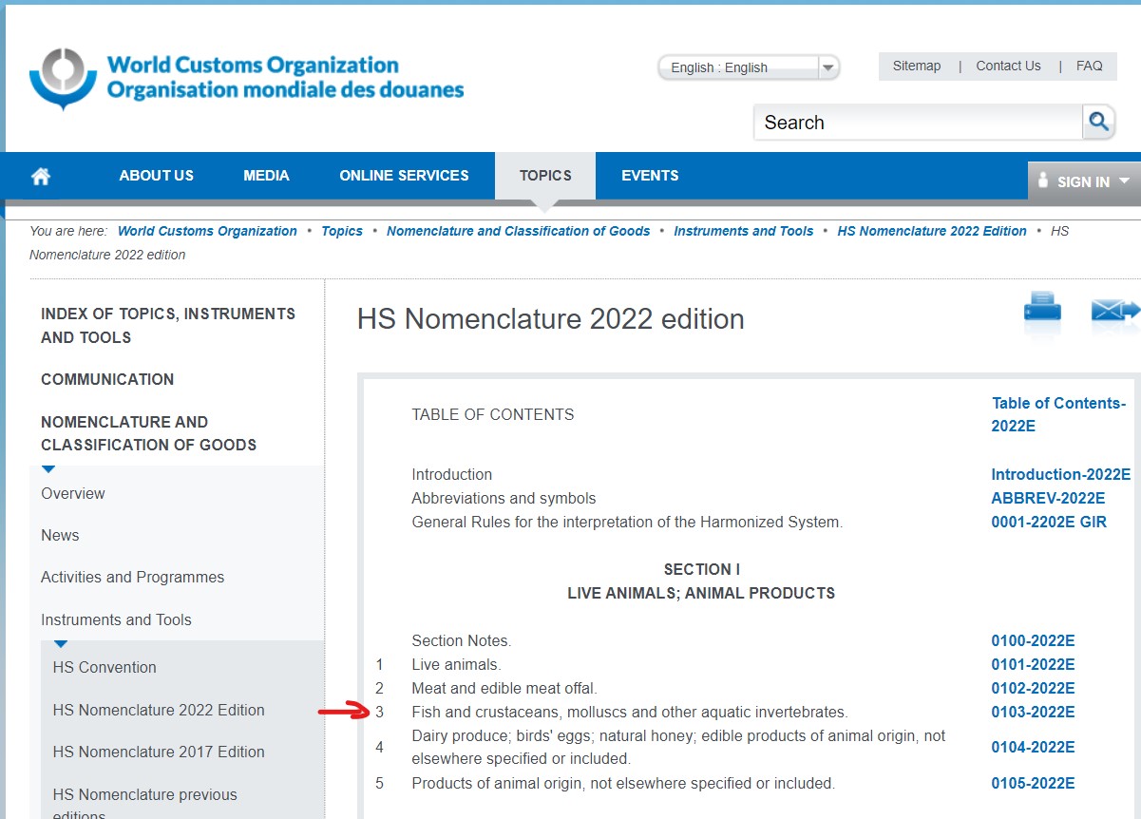Open the About Us menu

(156, 176)
